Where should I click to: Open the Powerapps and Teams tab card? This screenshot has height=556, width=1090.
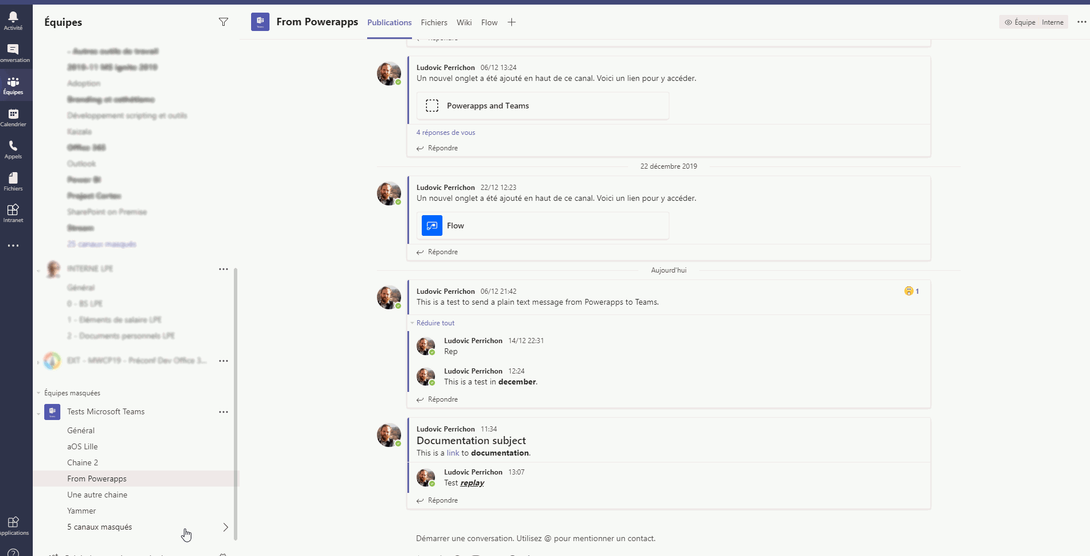click(543, 106)
